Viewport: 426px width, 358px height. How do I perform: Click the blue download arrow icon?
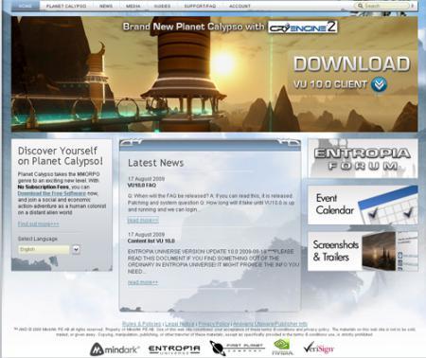pyautogui.click(x=379, y=84)
